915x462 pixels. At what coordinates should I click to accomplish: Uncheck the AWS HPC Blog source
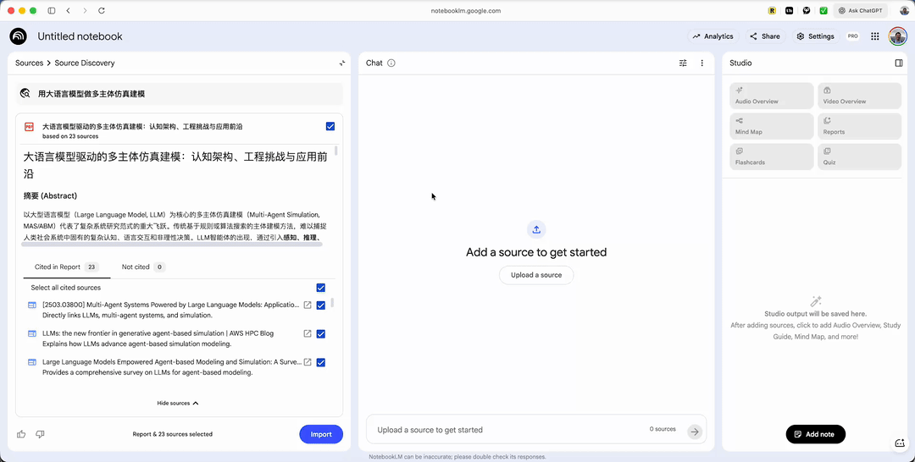pos(320,333)
